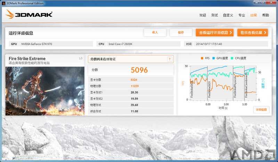The image size is (278, 162).
Task: Open the question mark help icon
Action: 170,59
